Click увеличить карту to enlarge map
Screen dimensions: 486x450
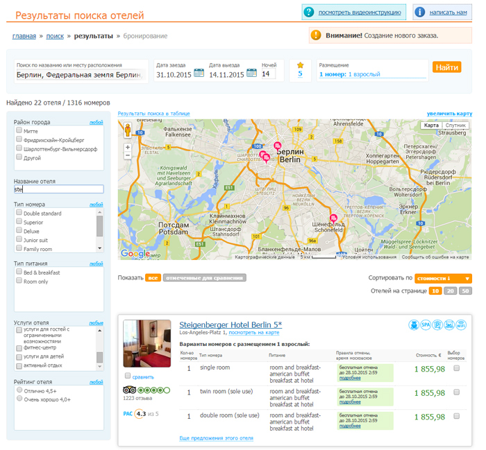point(449,114)
